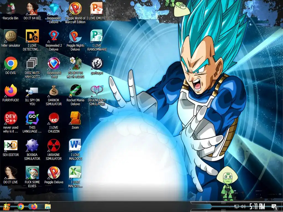This screenshot has height=212, width=283.
Task: Click the 5:11 AM taskbar clock
Action: tap(257, 206)
